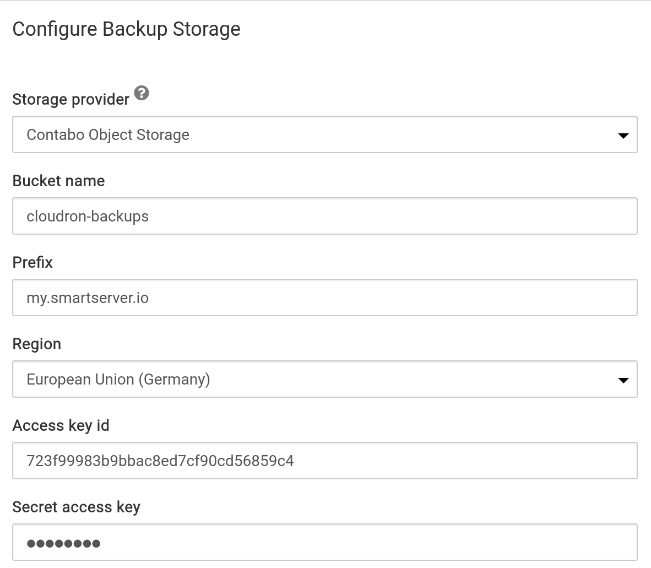This screenshot has width=651, height=568.
Task: Click the "Prefix" field label
Action: [32, 262]
